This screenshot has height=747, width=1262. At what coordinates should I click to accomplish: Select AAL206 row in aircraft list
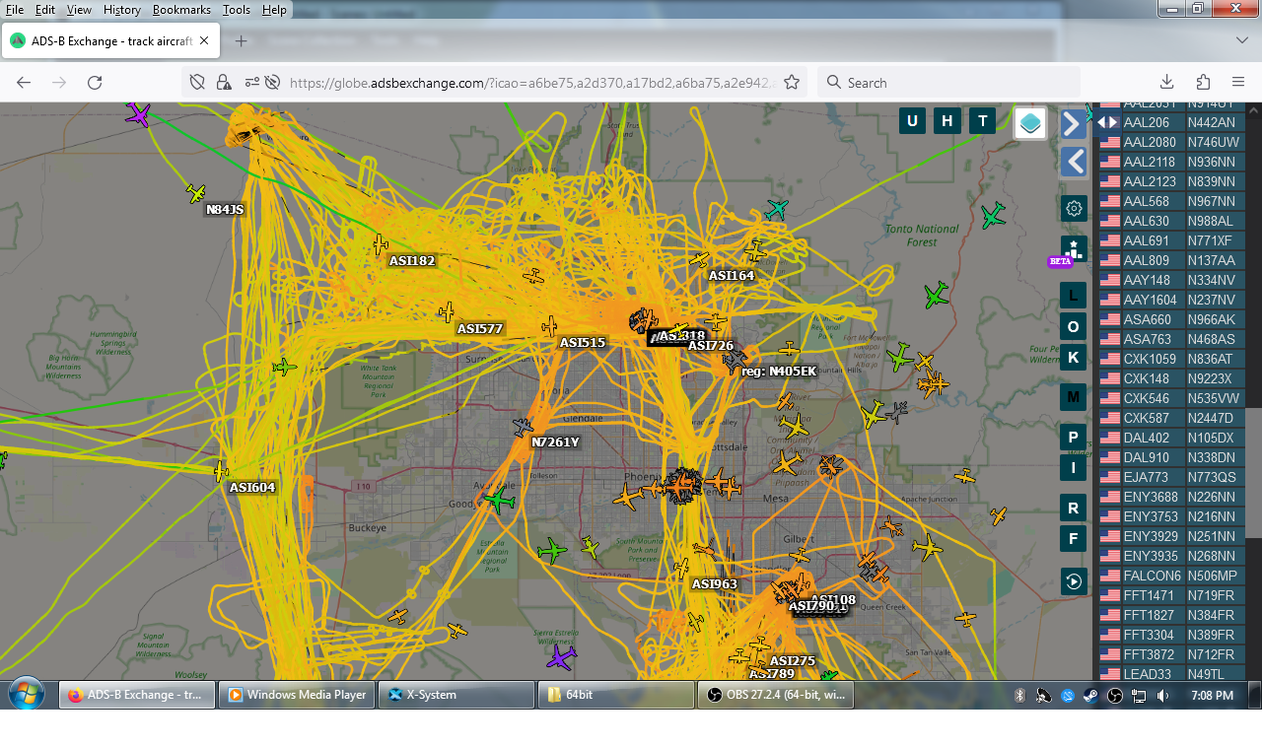[1172, 122]
